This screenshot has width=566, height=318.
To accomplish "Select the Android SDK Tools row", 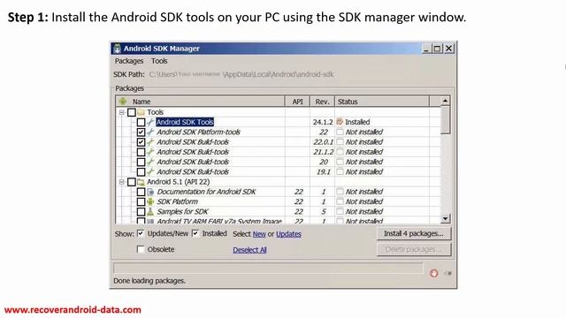I will 278,122.
